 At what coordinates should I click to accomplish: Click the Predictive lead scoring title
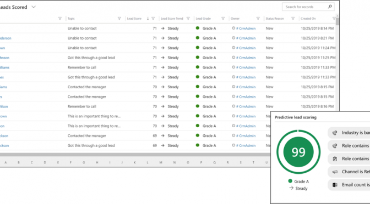point(296,117)
